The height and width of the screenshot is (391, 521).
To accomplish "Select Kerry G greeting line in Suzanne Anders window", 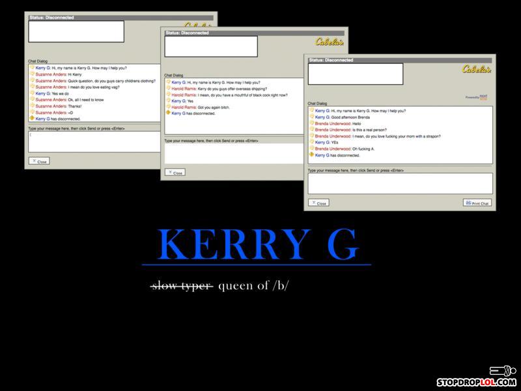I will 81,68.
